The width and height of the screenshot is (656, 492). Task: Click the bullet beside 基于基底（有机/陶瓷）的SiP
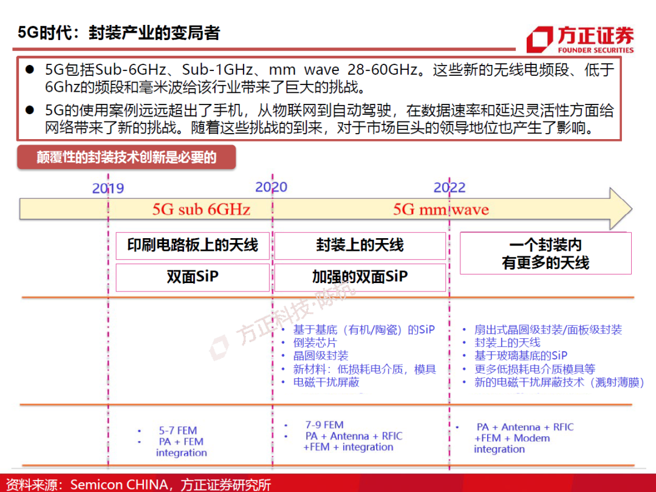(282, 330)
